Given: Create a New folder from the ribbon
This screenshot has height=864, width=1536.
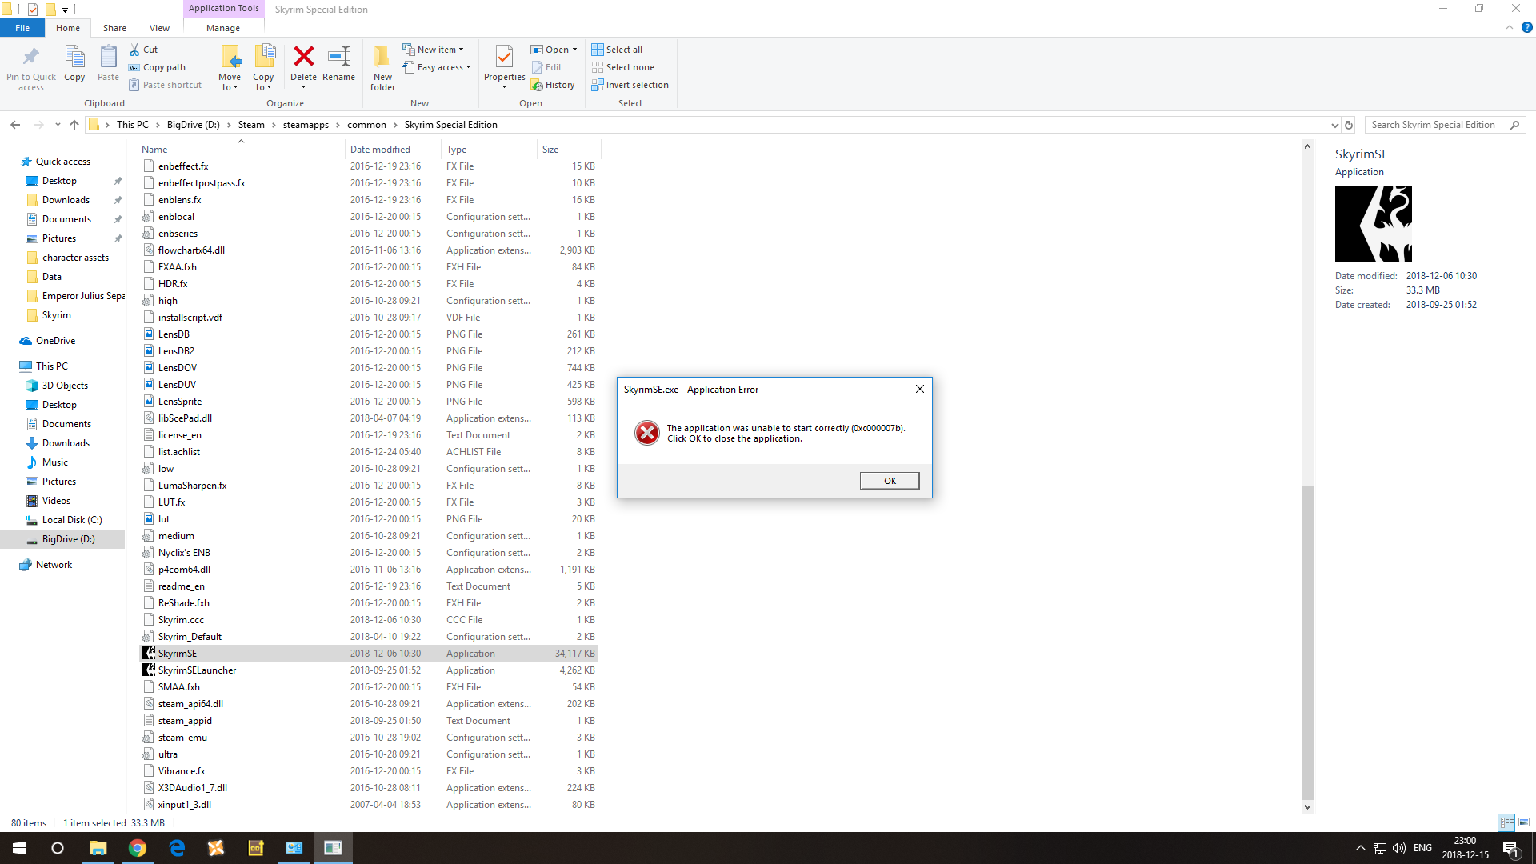Looking at the screenshot, I should (x=382, y=68).
